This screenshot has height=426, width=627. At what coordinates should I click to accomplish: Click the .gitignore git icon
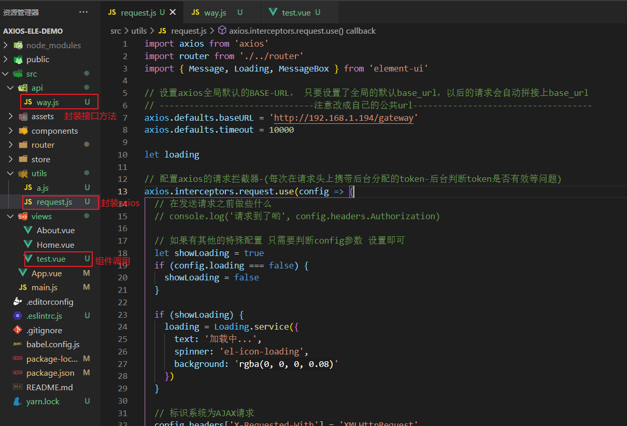(x=18, y=330)
